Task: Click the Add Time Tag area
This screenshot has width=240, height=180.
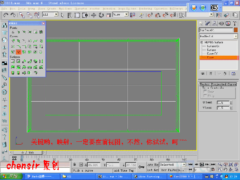Action: 124,170
